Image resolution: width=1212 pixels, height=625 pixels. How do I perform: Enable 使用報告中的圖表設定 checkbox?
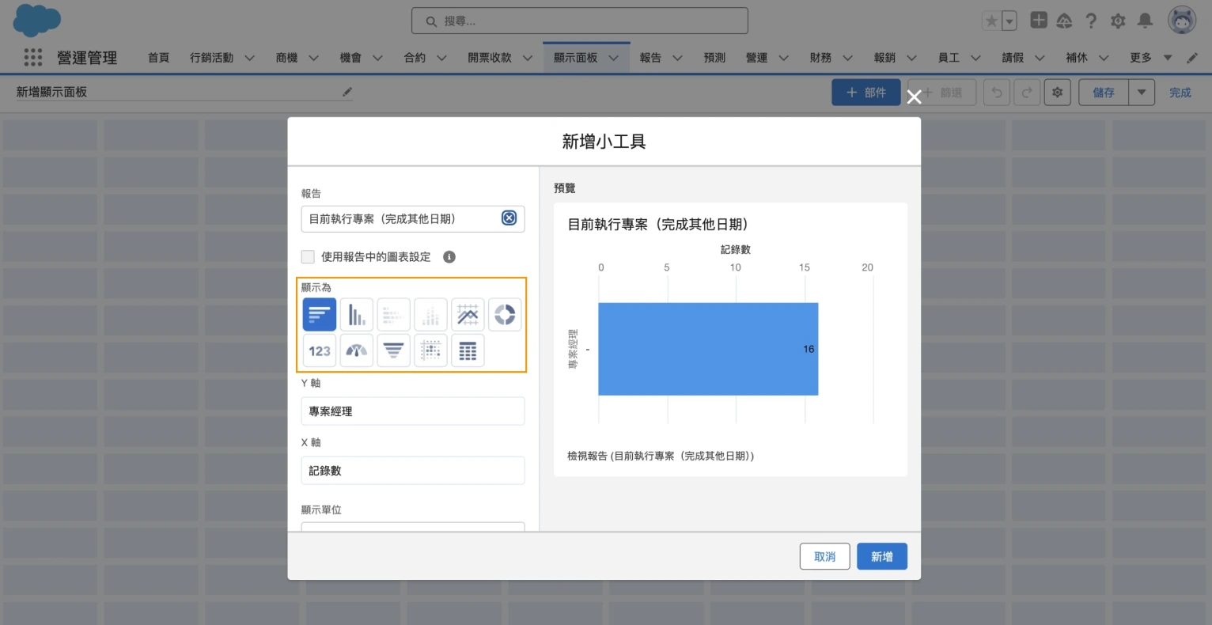click(x=308, y=257)
